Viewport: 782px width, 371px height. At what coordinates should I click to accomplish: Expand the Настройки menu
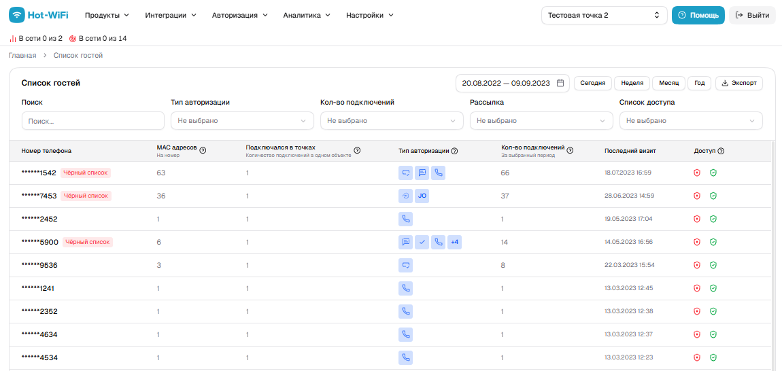point(370,15)
